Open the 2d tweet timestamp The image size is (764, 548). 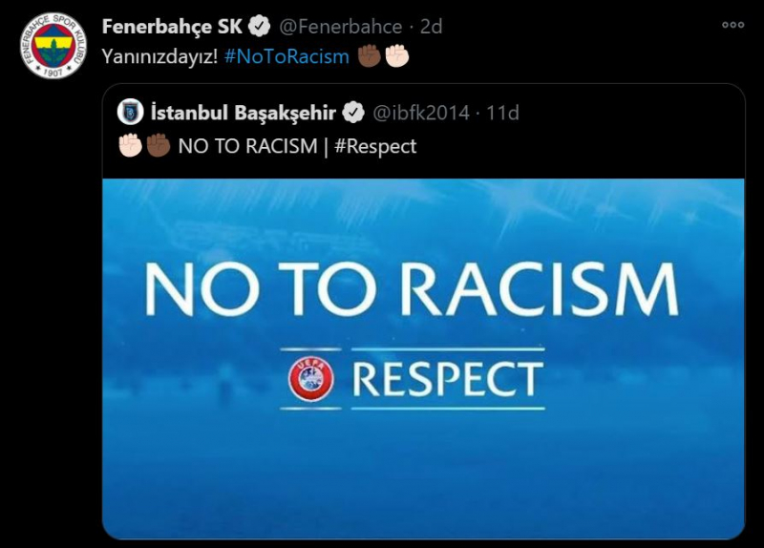click(x=431, y=27)
